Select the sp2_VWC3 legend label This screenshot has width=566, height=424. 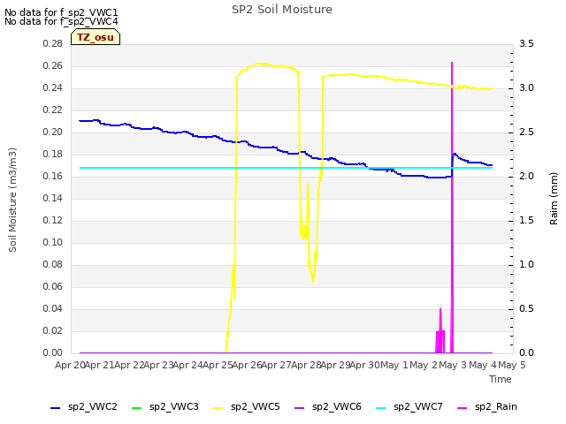click(174, 407)
